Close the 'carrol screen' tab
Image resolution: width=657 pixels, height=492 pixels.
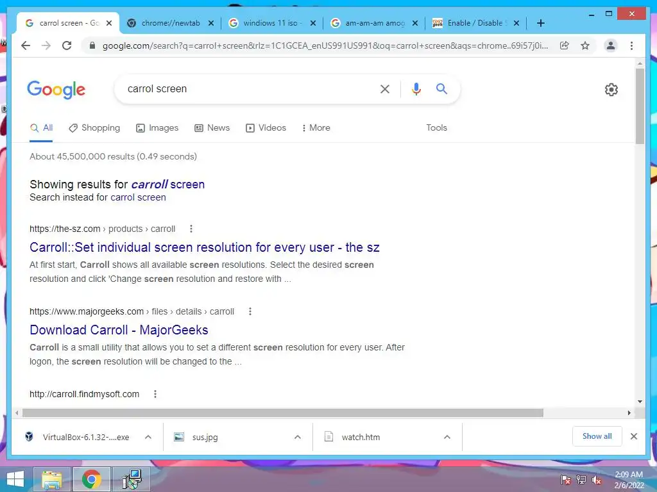pos(109,23)
